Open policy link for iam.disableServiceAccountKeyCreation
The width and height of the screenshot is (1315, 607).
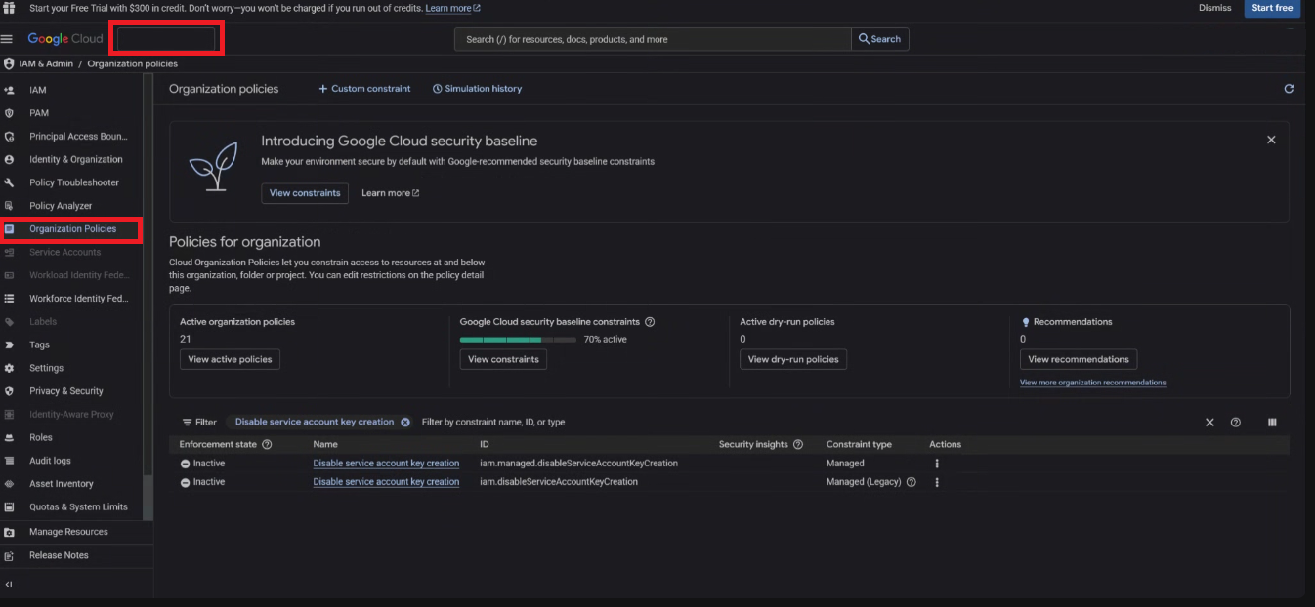point(386,482)
